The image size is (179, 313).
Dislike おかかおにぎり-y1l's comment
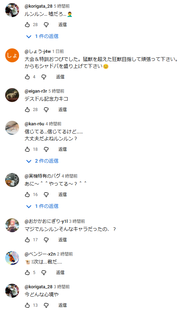tap(46, 240)
